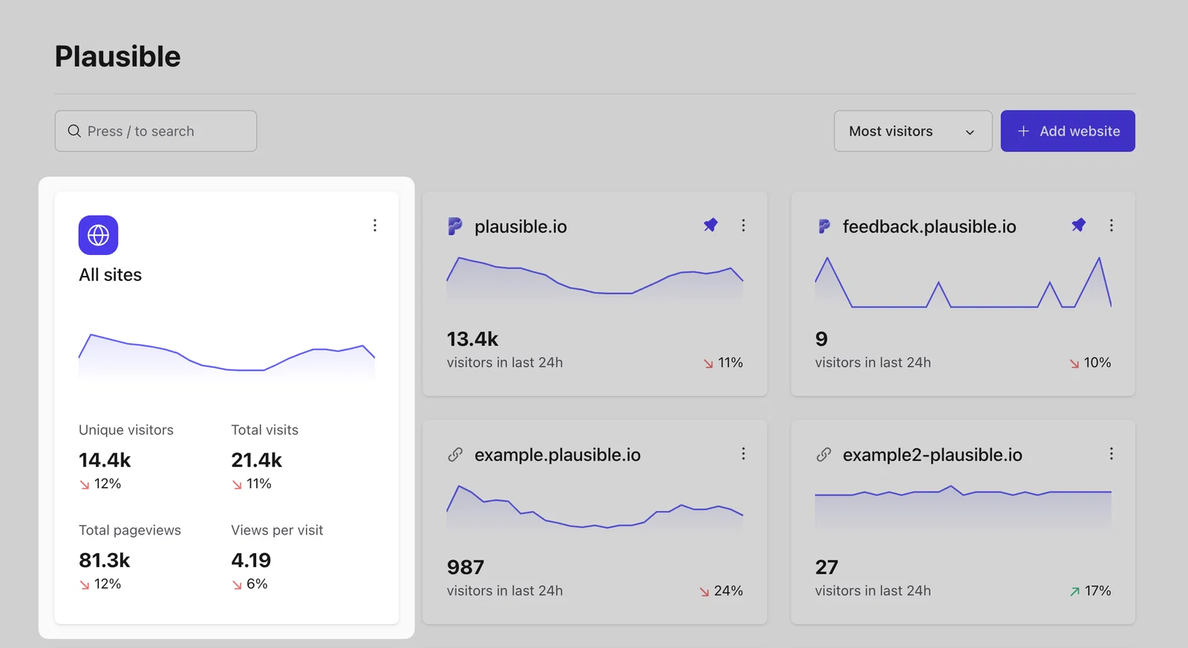The height and width of the screenshot is (648, 1188).
Task: Open the feedback.plausible.io site dashboard
Action: 929,226
